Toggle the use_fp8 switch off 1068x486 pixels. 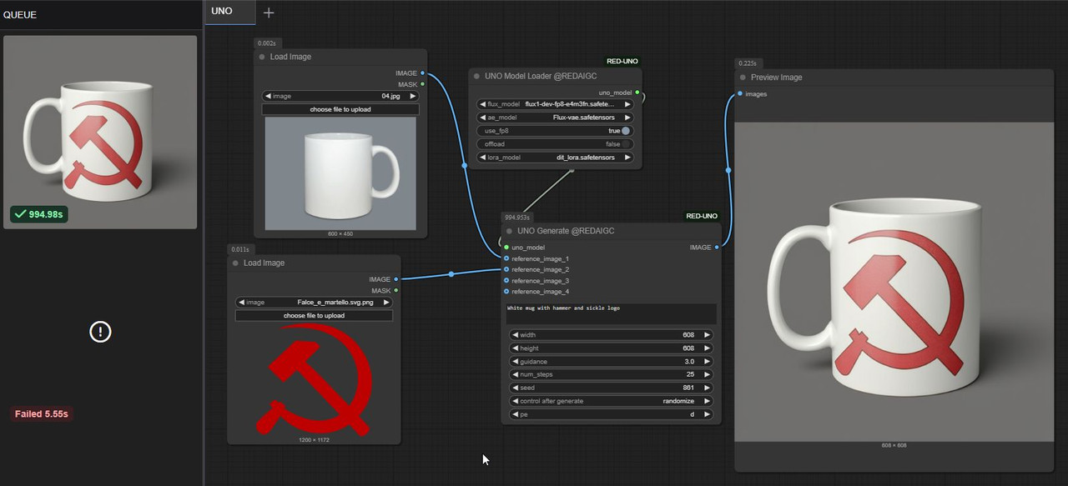click(x=625, y=131)
